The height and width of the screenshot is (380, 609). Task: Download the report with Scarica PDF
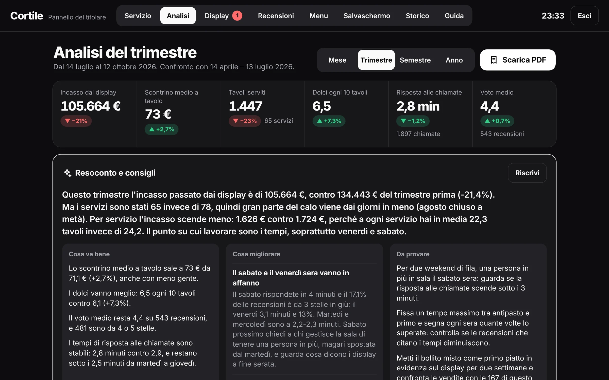coord(518,60)
